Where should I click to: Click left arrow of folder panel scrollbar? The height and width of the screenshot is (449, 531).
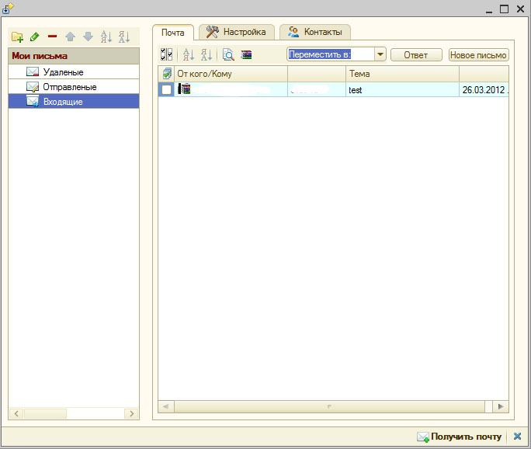pyautogui.click(x=16, y=413)
